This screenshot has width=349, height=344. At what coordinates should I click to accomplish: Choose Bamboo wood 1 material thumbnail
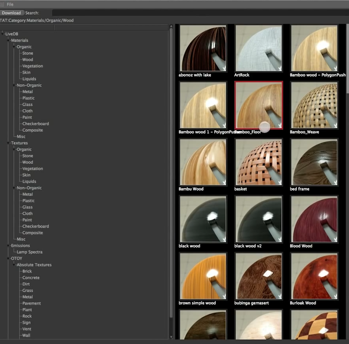[x=203, y=105]
